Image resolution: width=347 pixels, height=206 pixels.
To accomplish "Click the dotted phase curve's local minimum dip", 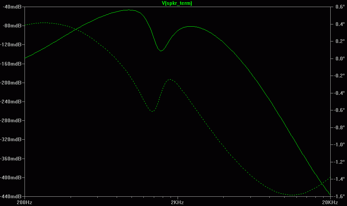I will 152,111.
